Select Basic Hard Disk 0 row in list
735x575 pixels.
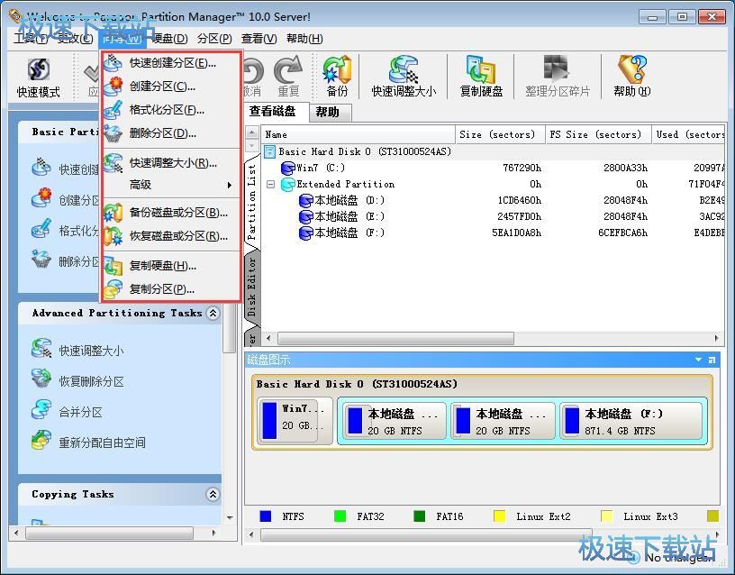coord(493,151)
